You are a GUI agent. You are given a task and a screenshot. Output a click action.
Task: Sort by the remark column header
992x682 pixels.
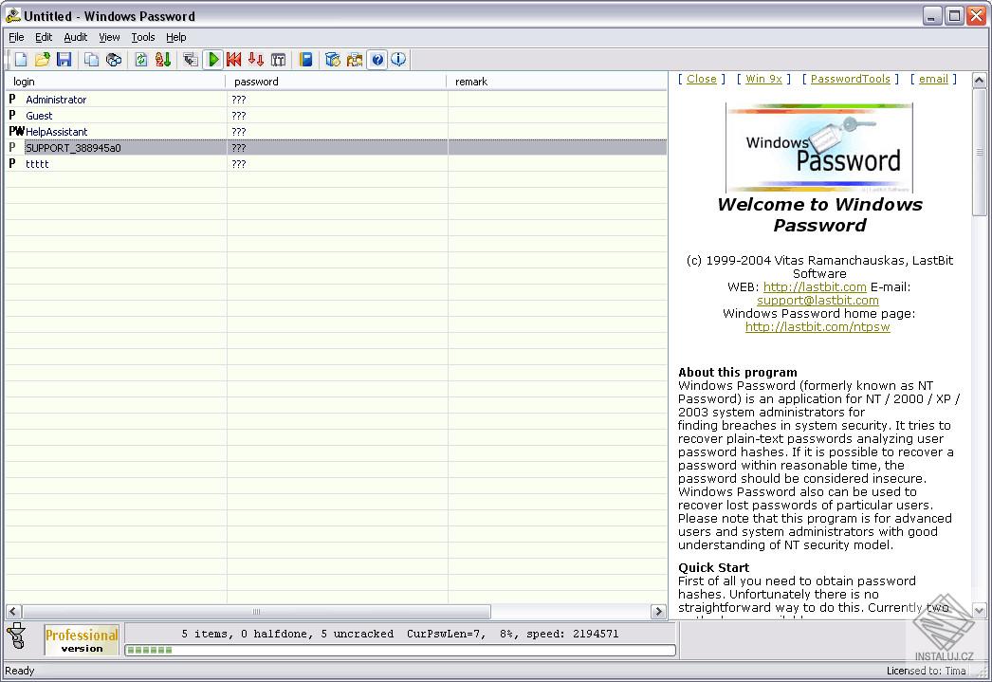tap(557, 82)
